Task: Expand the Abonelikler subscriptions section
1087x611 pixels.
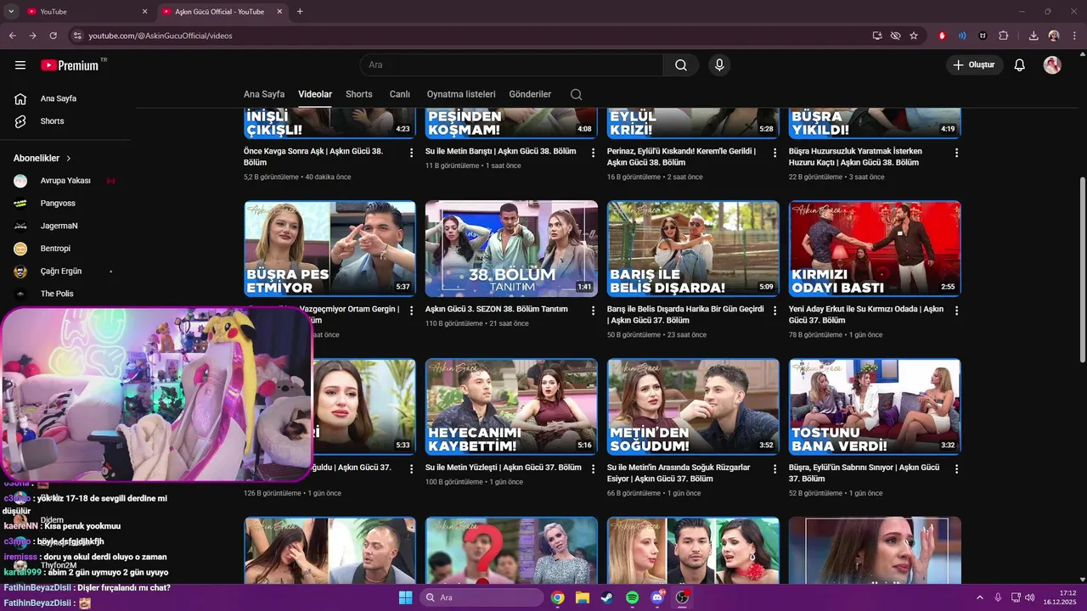Action: click(x=42, y=159)
